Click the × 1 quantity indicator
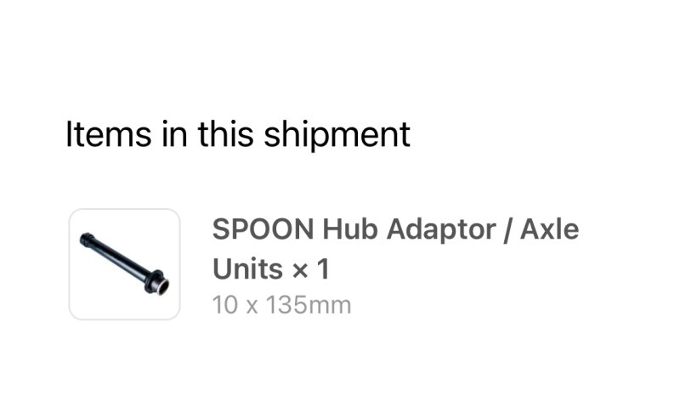 [x=310, y=269]
